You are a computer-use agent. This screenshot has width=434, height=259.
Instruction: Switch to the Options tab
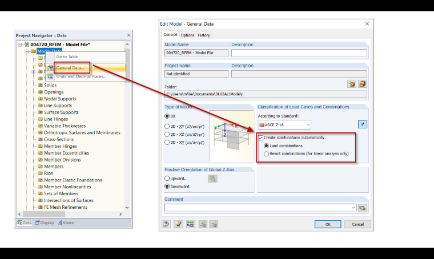point(187,35)
